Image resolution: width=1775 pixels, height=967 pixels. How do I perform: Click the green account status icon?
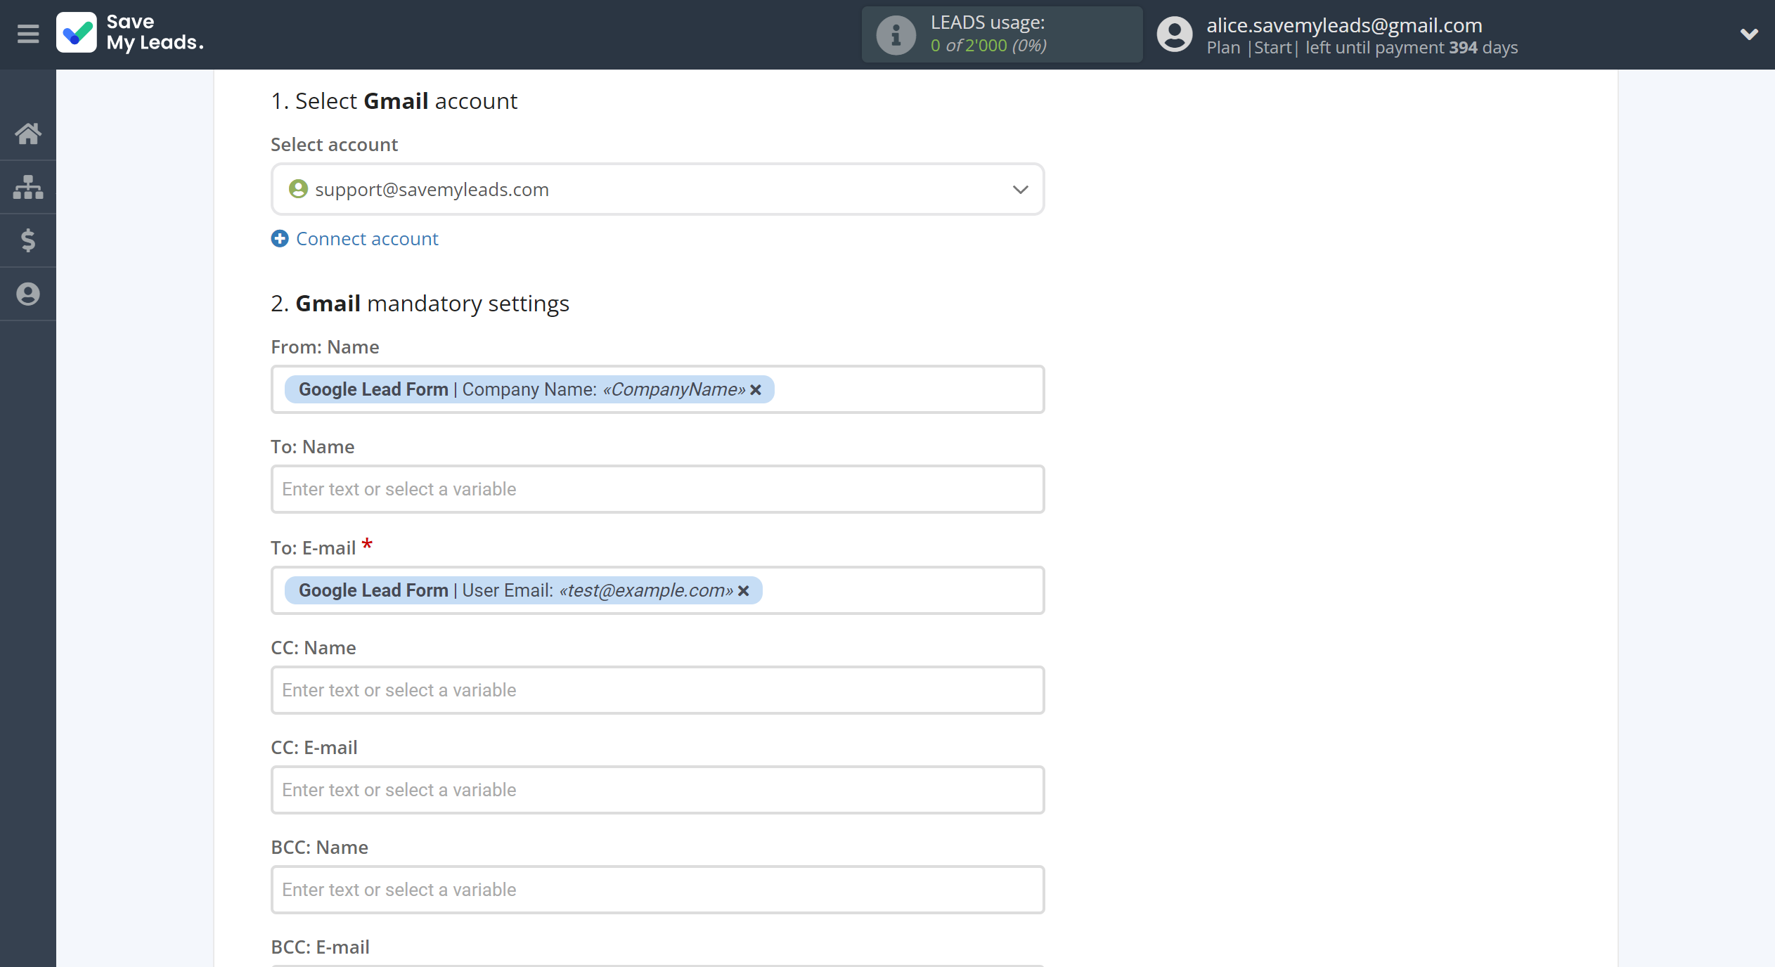298,189
